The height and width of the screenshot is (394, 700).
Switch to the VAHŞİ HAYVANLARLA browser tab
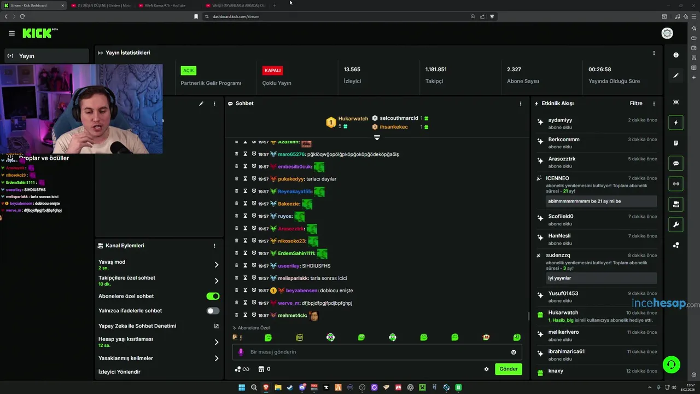(236, 5)
